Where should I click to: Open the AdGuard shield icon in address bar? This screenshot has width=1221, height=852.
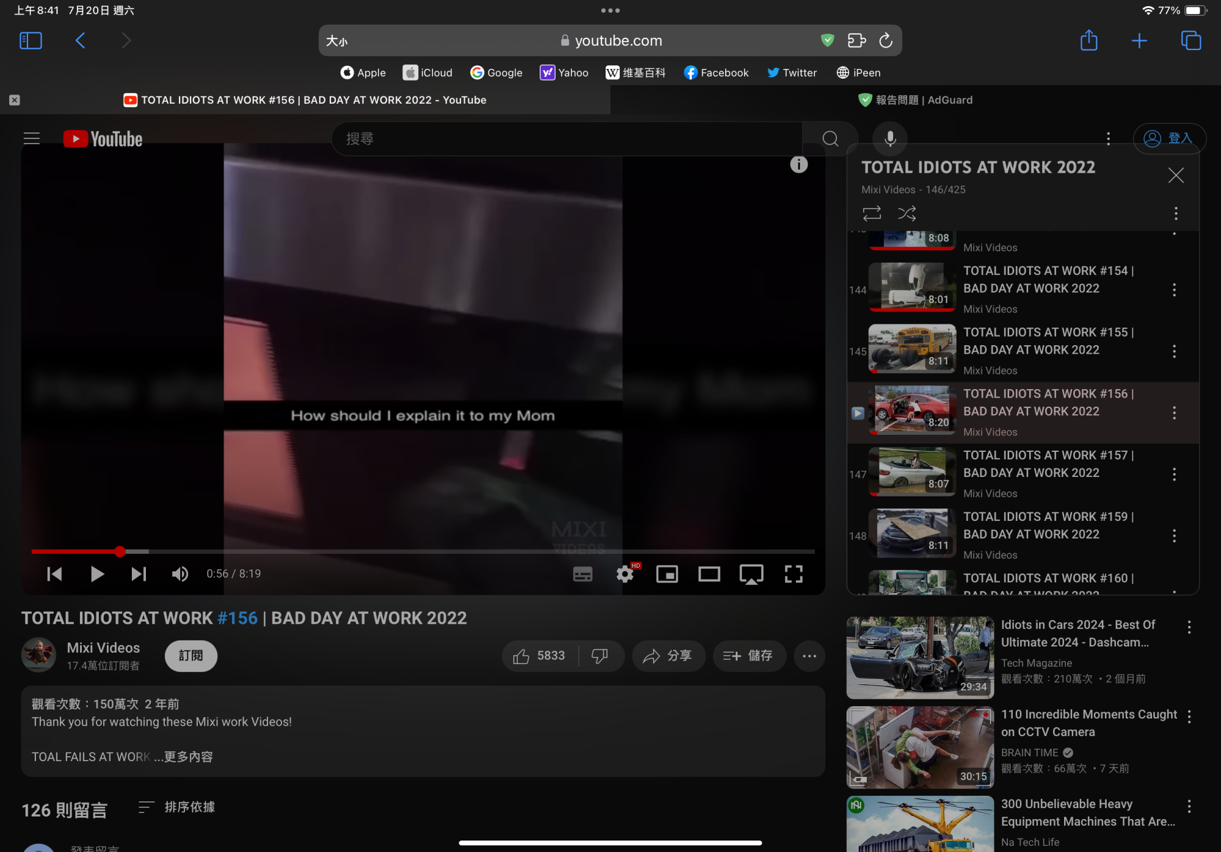(828, 41)
